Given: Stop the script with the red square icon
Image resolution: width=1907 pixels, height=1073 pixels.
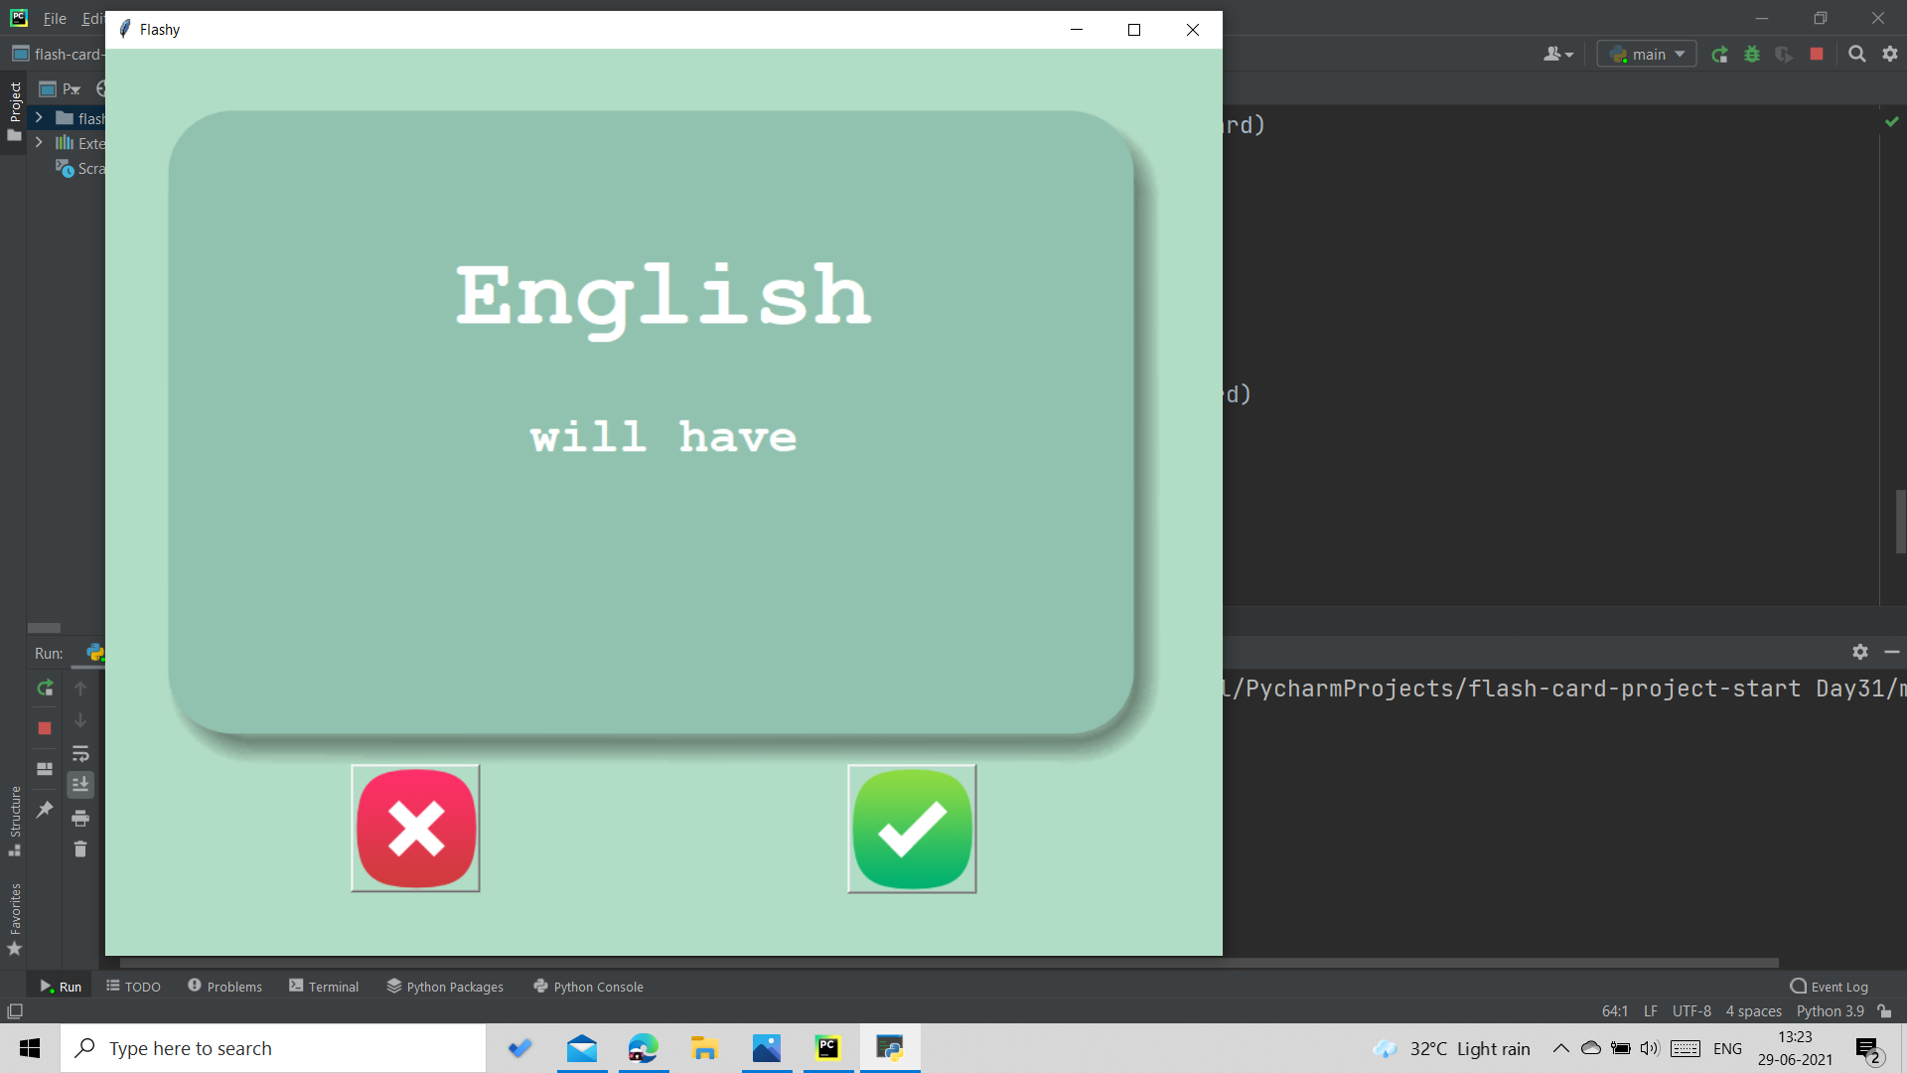Looking at the screenshot, I should [x=44, y=728].
